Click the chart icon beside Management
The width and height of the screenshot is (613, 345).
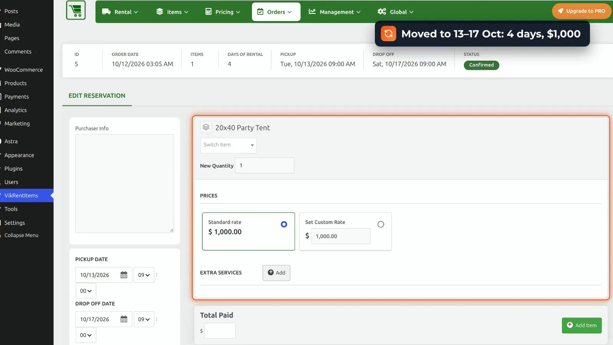point(312,11)
